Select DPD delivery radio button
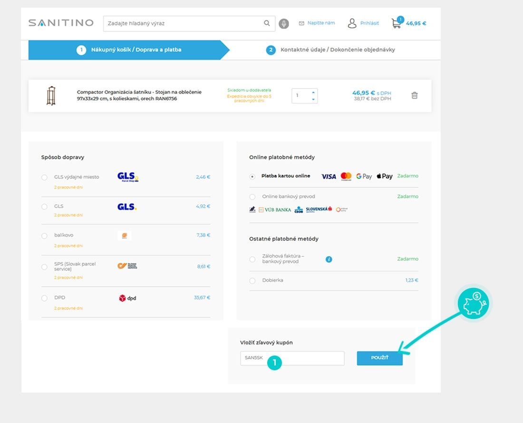The height and width of the screenshot is (423, 523). [x=44, y=298]
